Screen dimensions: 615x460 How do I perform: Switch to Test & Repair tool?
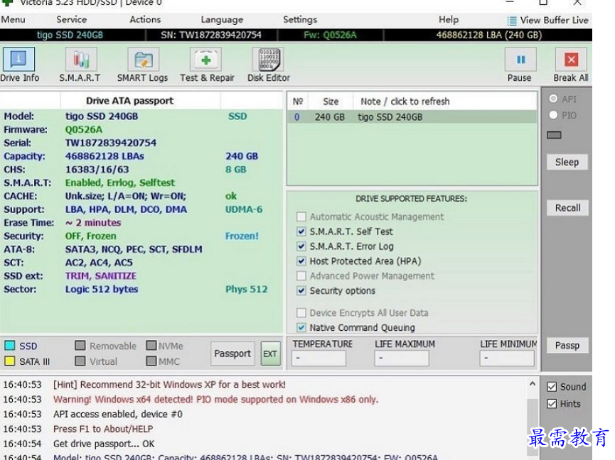click(206, 64)
